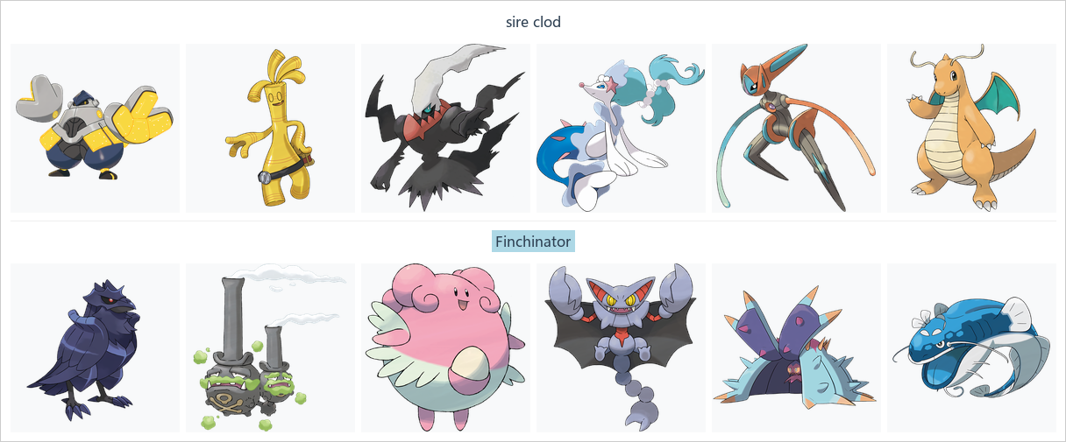Open the pink Blissey image
The width and height of the screenshot is (1066, 442).
click(x=445, y=347)
